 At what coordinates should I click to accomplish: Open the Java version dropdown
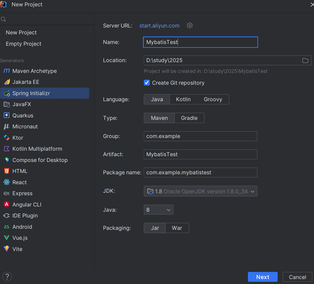tap(158, 210)
